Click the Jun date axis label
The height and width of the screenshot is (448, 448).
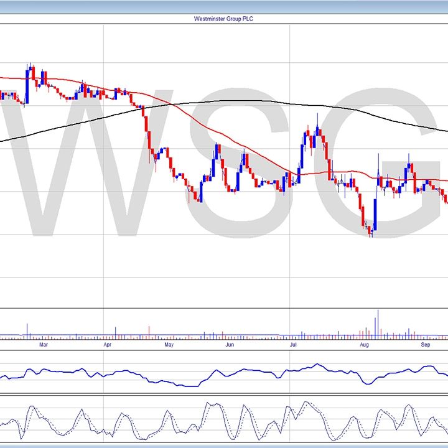(230, 343)
